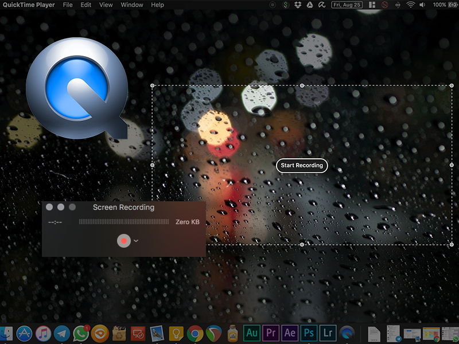Launch Adobe After Effects from the dock

tap(290, 333)
